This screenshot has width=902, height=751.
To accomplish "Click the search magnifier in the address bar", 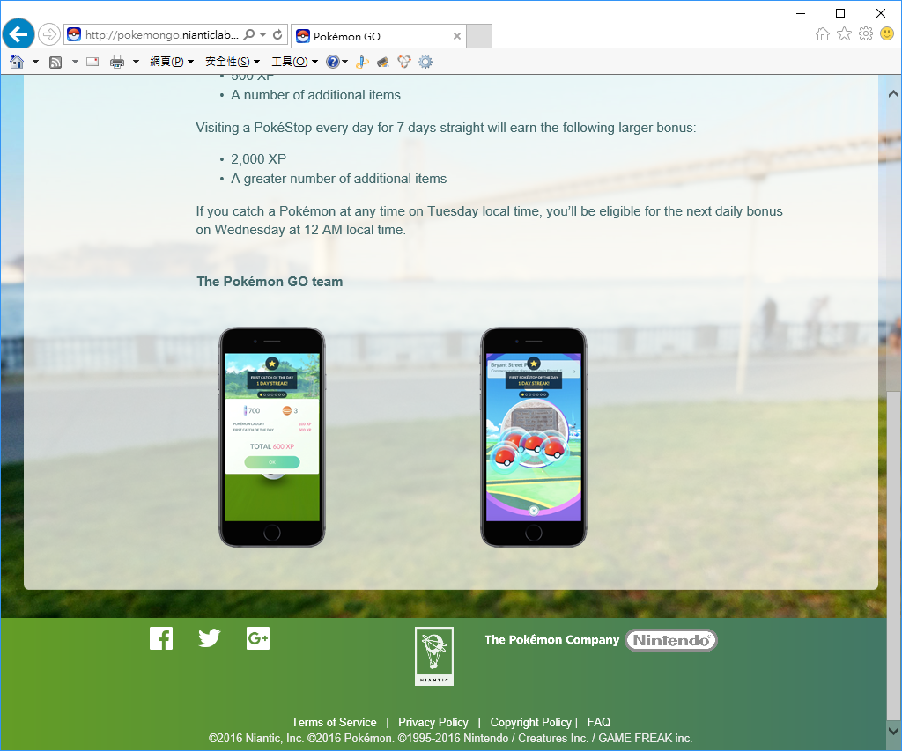I will (249, 34).
